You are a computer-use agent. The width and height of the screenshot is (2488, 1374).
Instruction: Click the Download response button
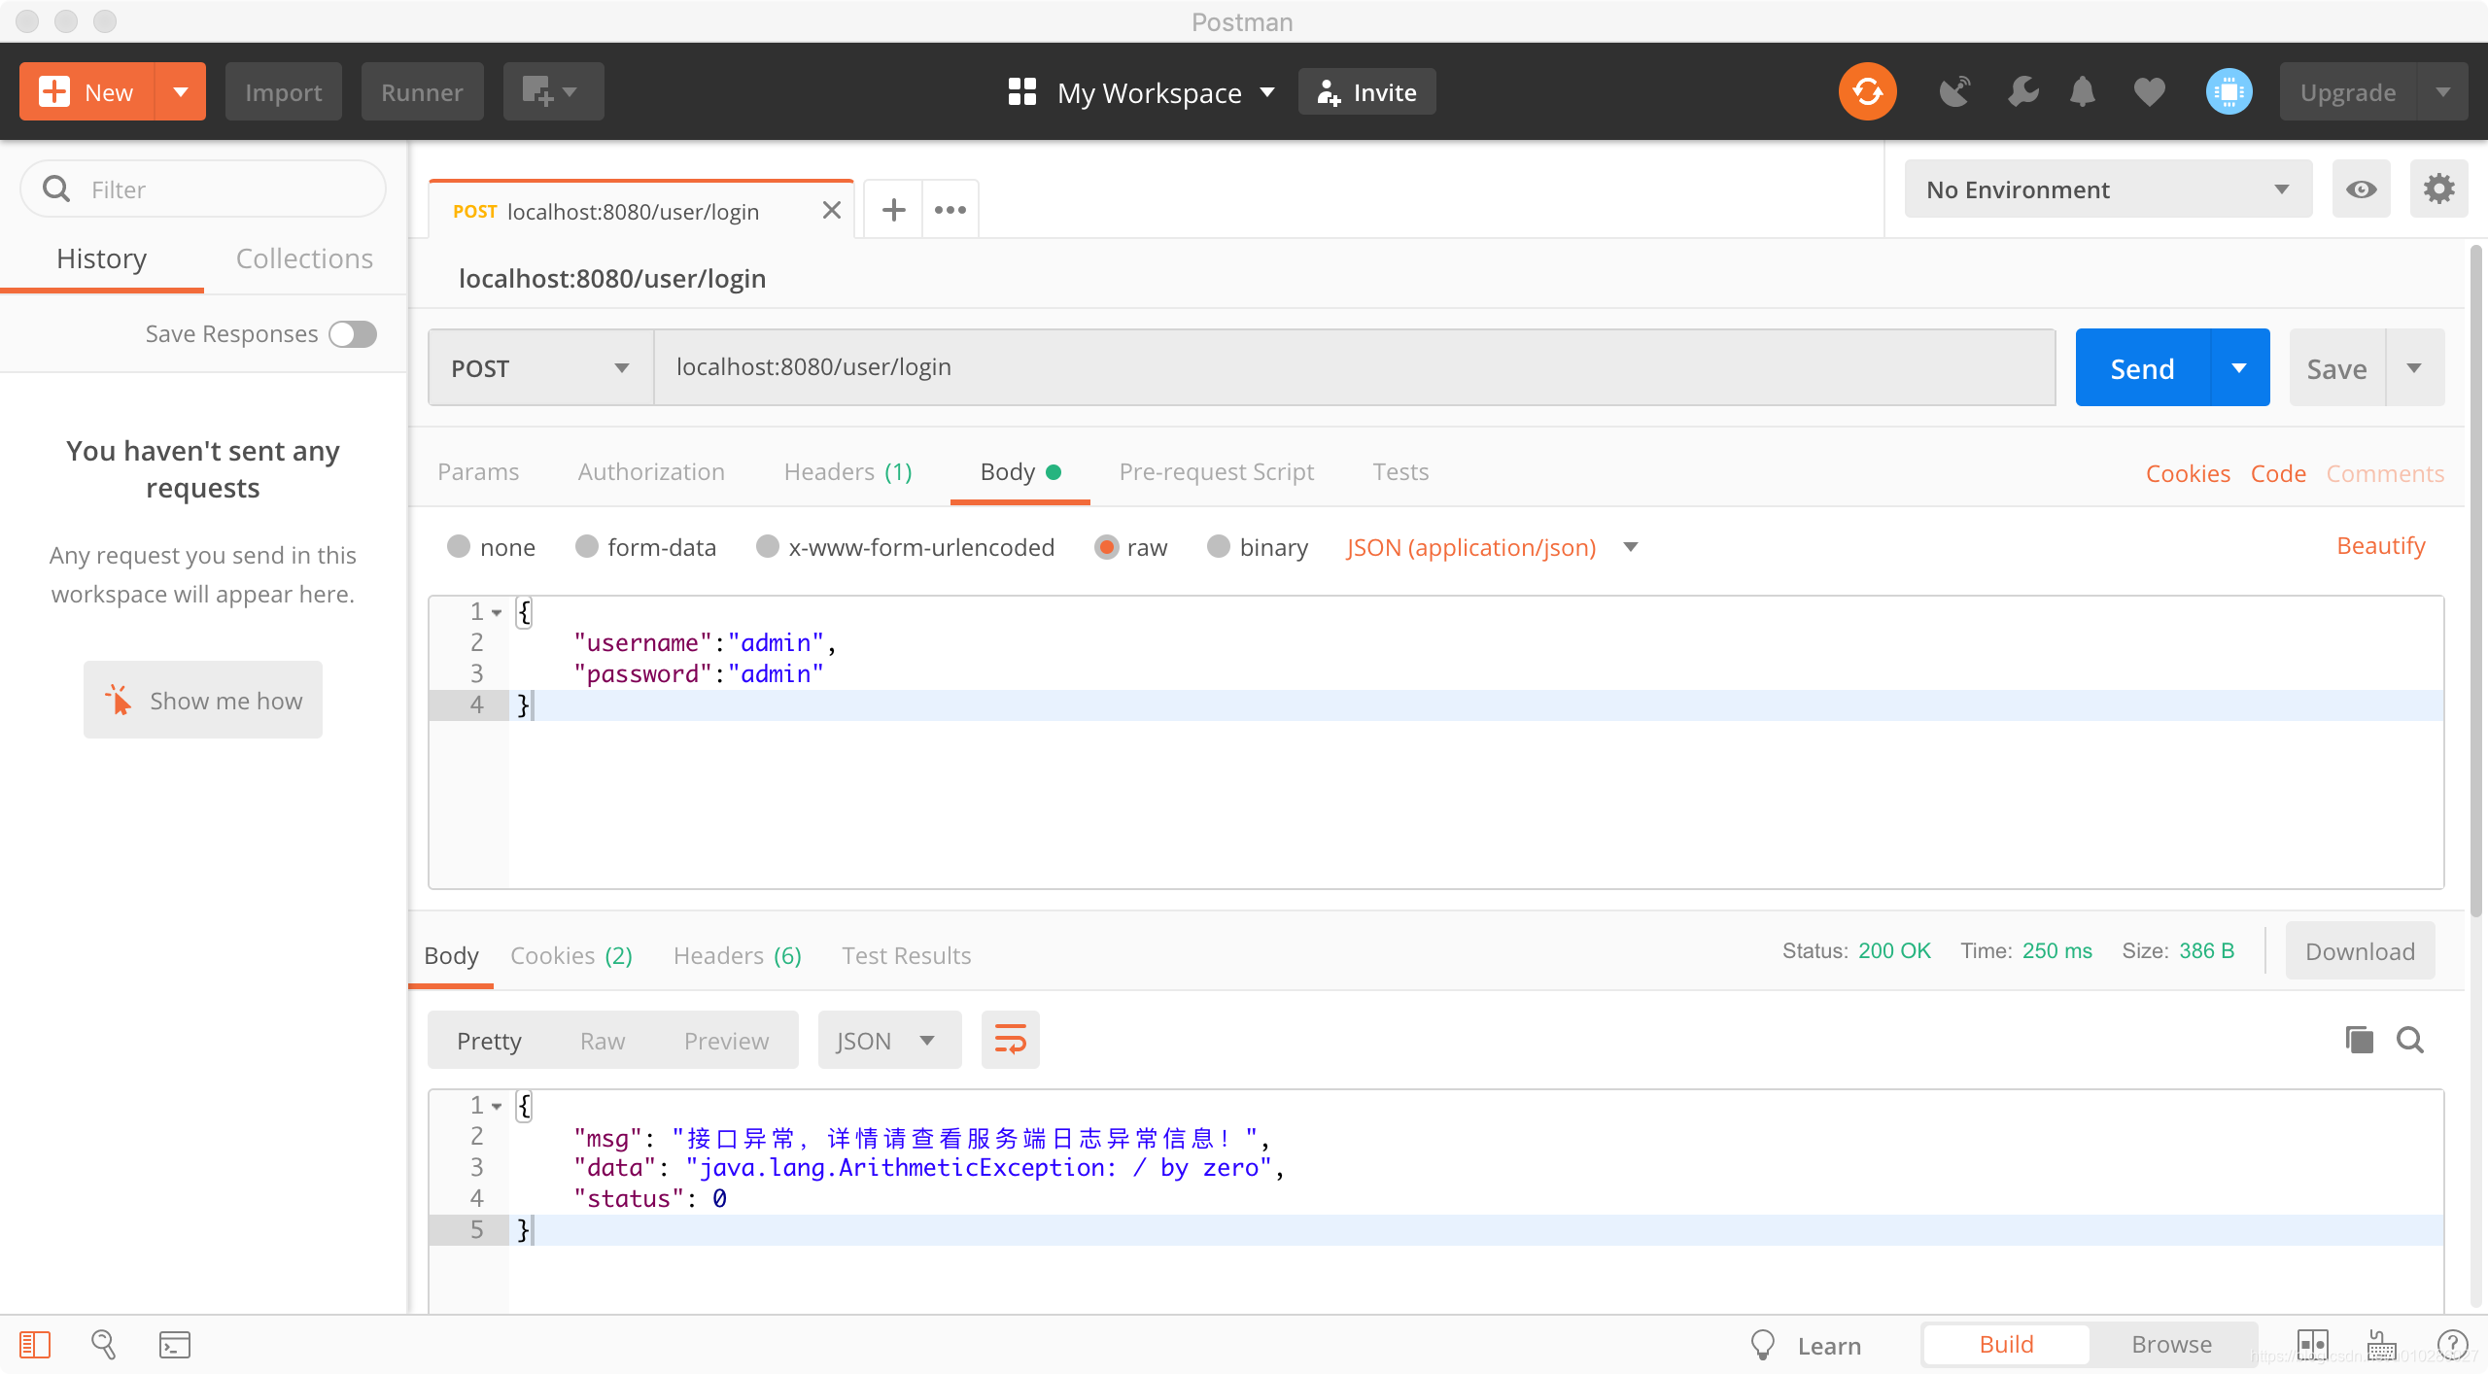[2360, 950]
